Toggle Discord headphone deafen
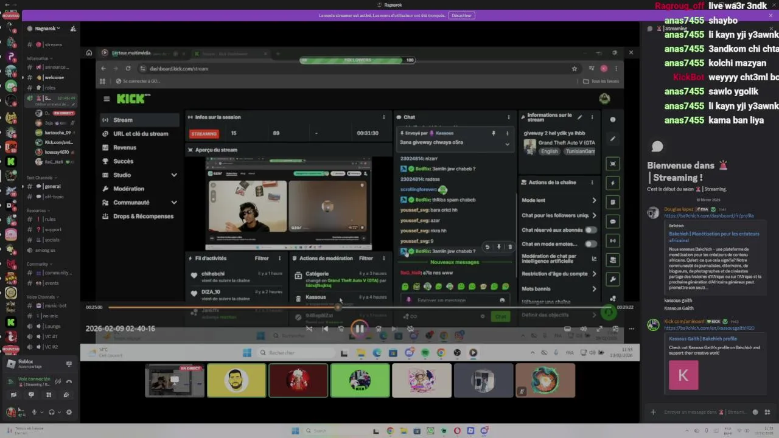779x438 pixels. pos(52,412)
